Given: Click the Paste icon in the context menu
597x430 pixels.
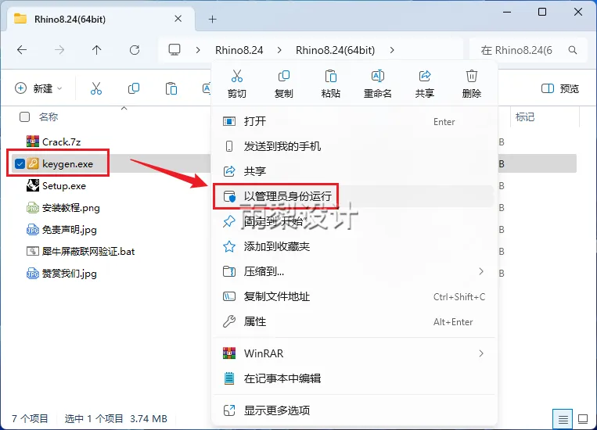Looking at the screenshot, I should (x=330, y=77).
